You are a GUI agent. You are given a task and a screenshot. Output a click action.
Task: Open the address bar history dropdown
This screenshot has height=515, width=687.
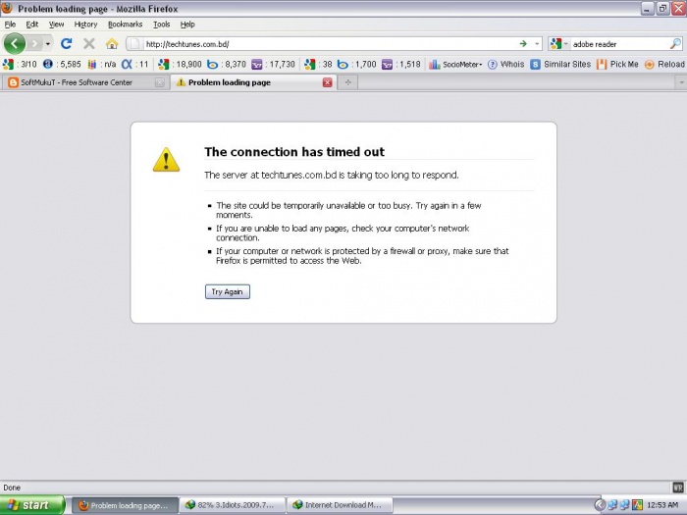pos(537,44)
